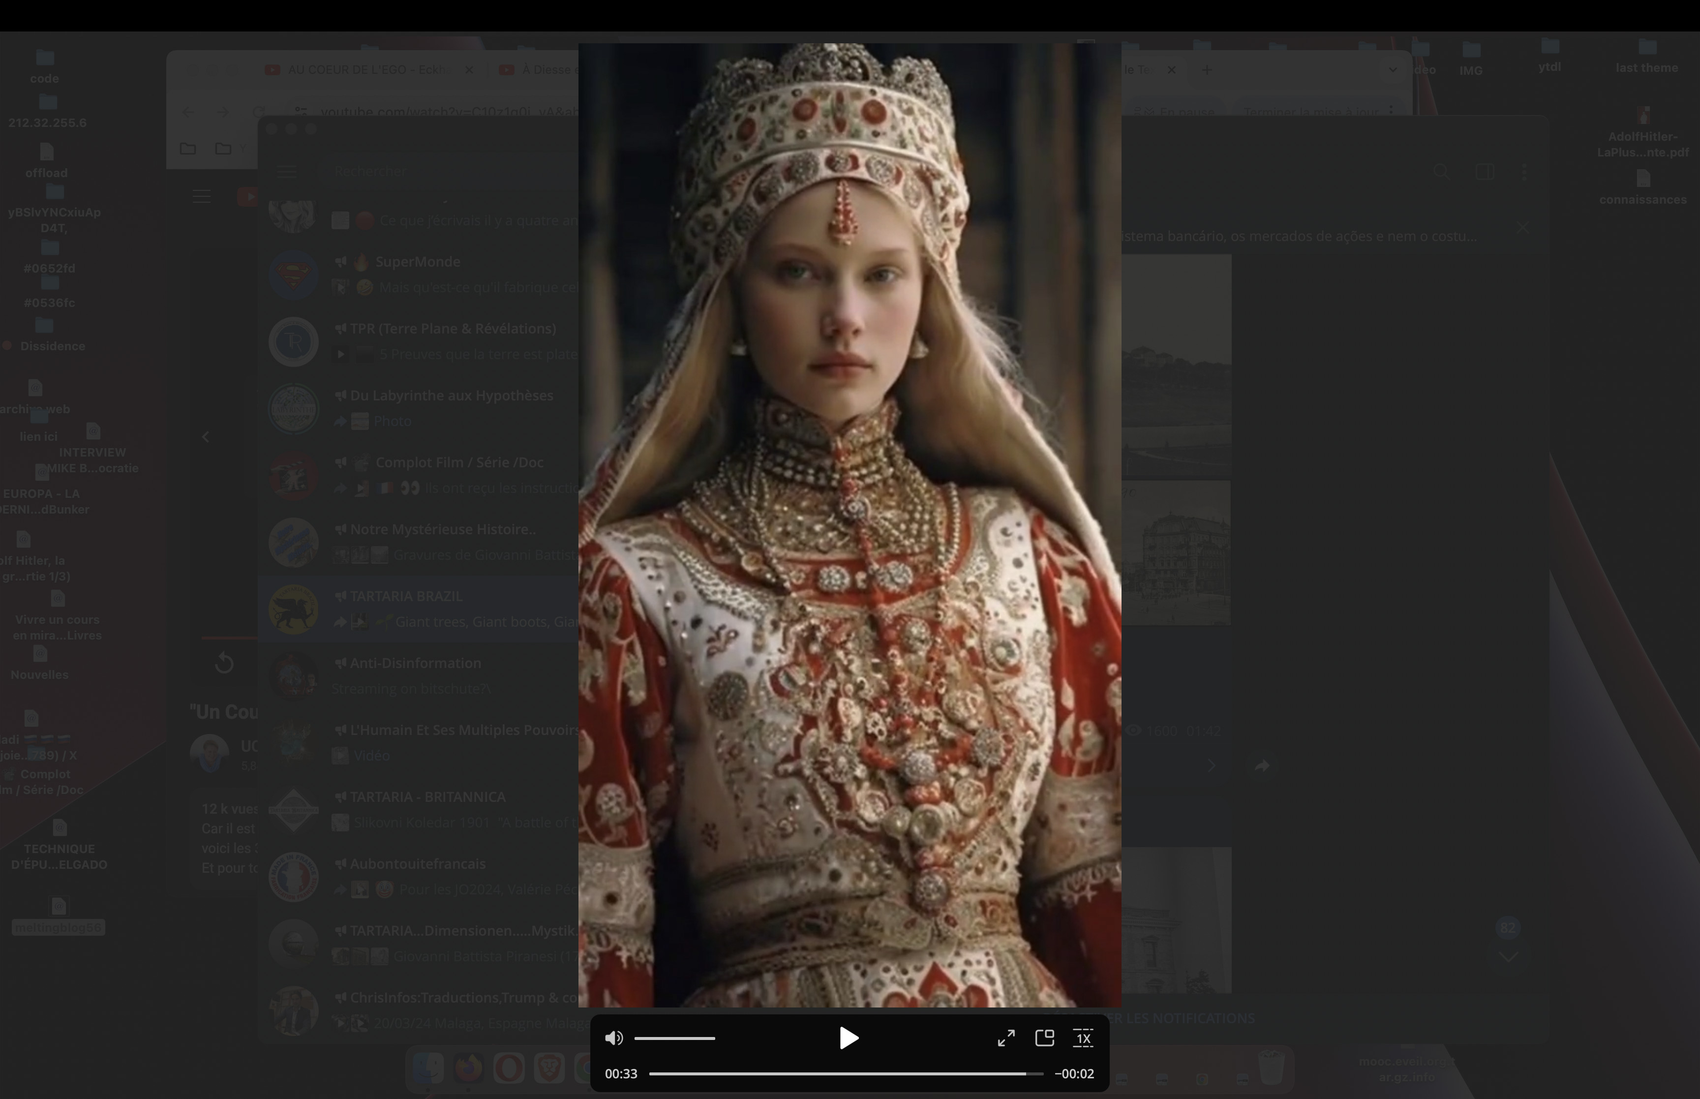Launch Opera from the Dock

pyautogui.click(x=509, y=1069)
